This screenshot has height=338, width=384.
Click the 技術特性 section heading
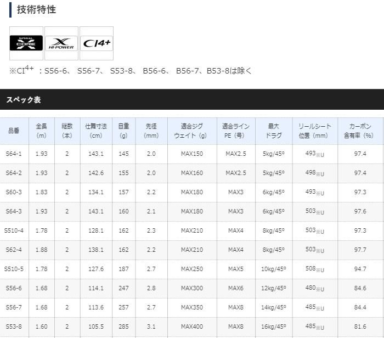point(36,9)
